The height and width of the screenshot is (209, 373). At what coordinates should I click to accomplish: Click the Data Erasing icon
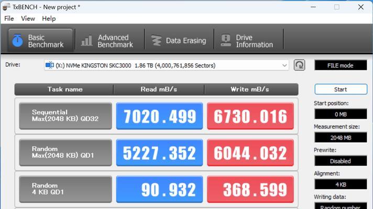pyautogui.click(x=156, y=41)
